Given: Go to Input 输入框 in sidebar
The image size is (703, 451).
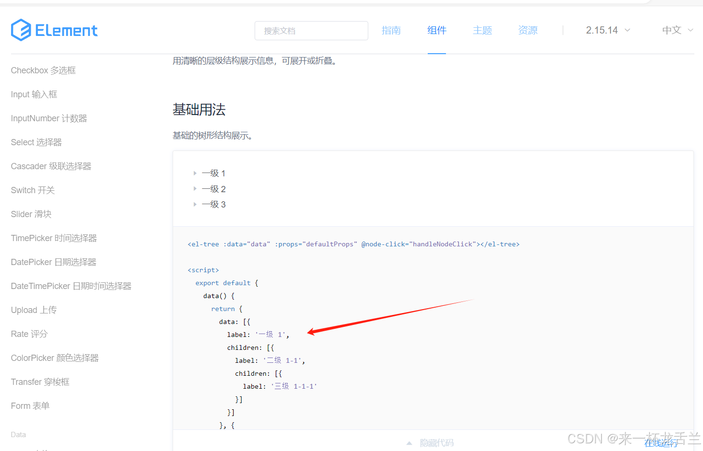Looking at the screenshot, I should coord(34,94).
